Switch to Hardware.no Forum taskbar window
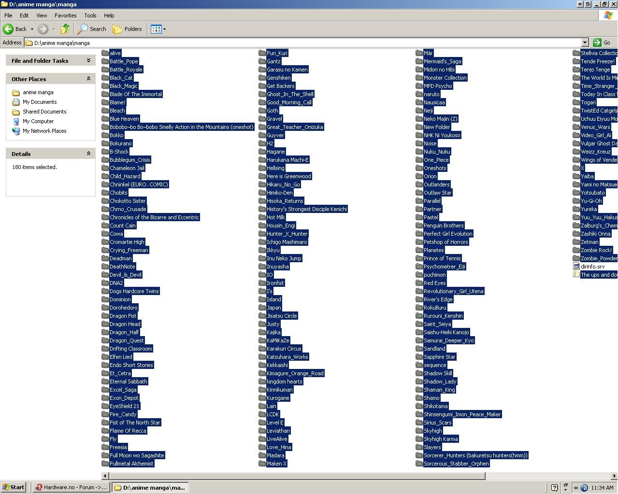 pyautogui.click(x=71, y=487)
